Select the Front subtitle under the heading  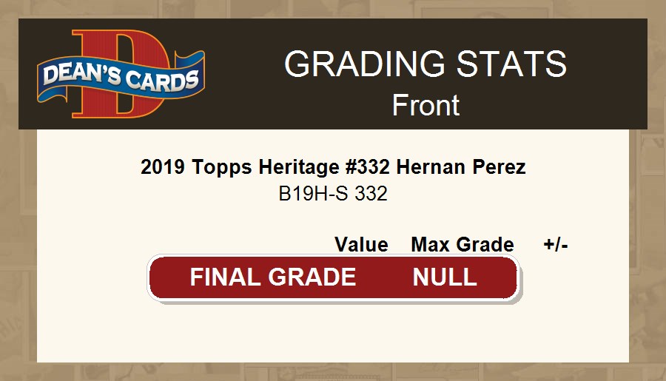point(425,105)
